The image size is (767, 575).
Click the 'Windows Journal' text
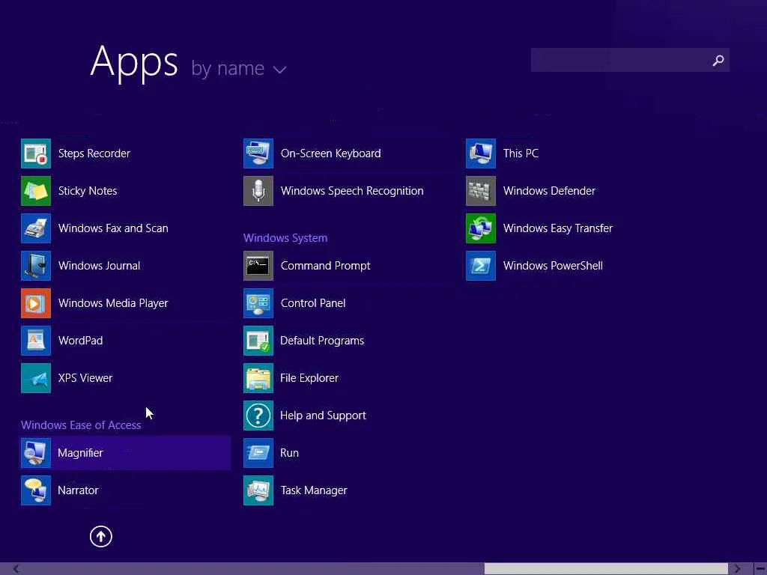point(99,266)
